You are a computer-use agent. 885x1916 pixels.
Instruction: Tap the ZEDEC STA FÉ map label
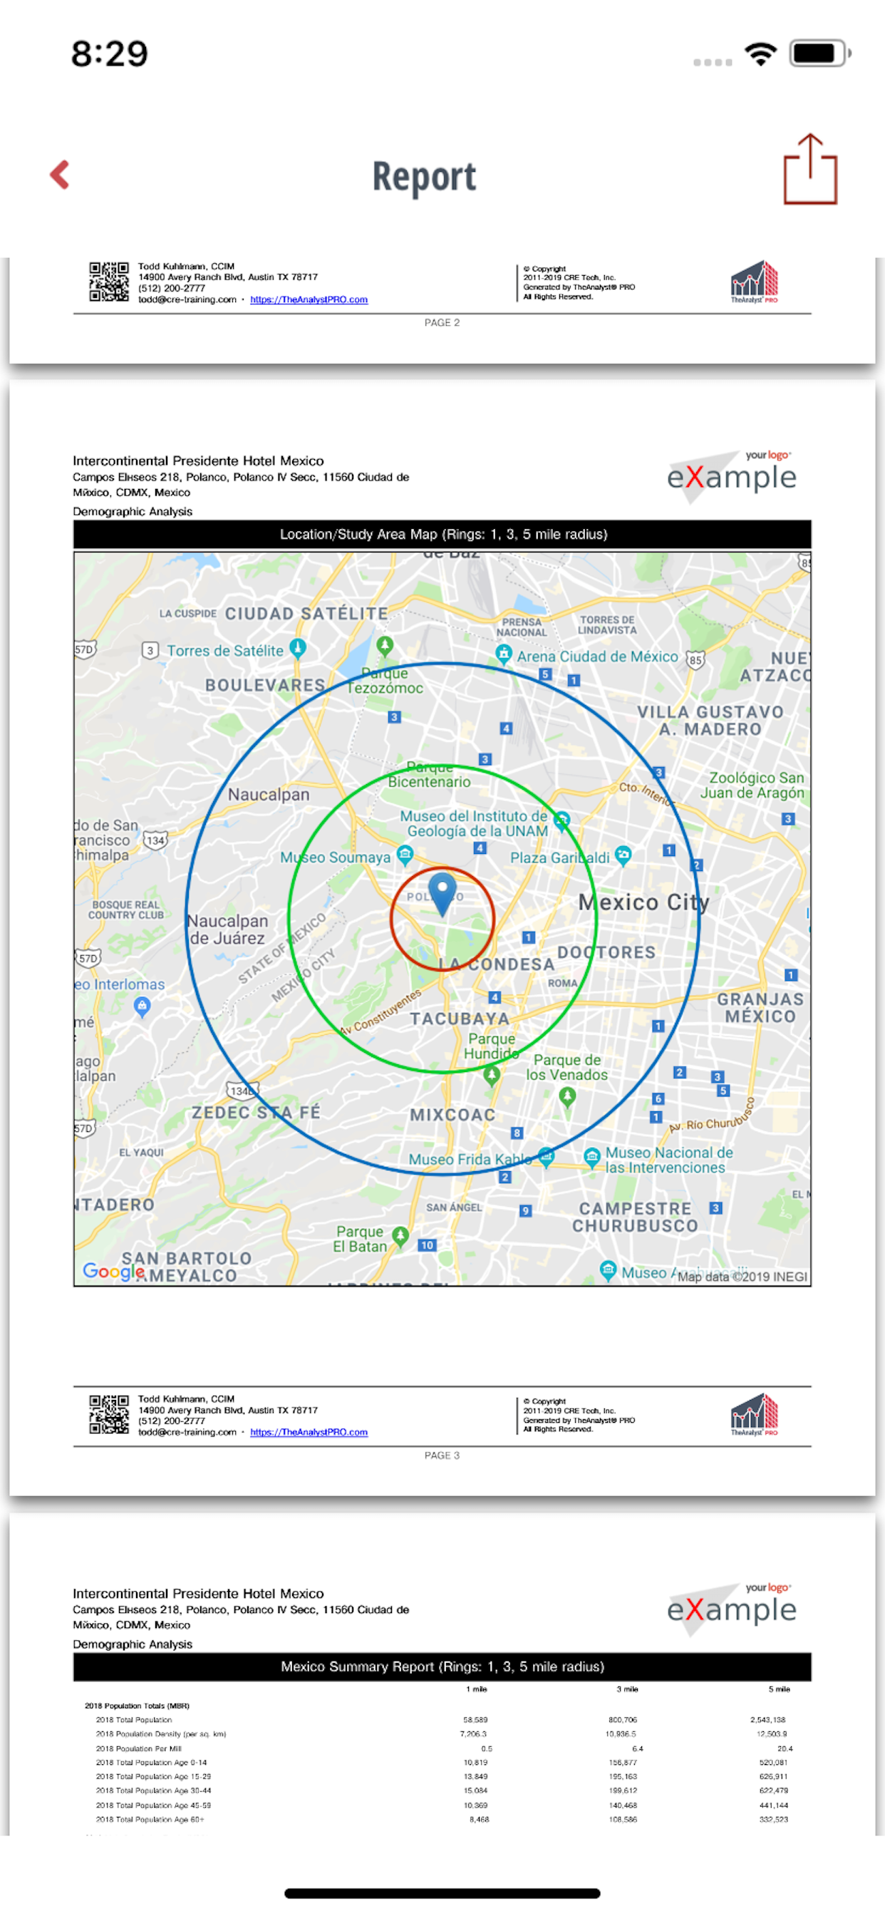pyautogui.click(x=256, y=1113)
